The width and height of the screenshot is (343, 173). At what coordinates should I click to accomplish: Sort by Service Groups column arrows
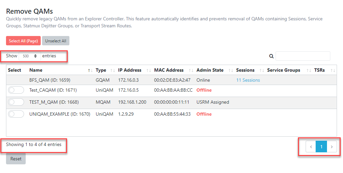tap(309, 70)
